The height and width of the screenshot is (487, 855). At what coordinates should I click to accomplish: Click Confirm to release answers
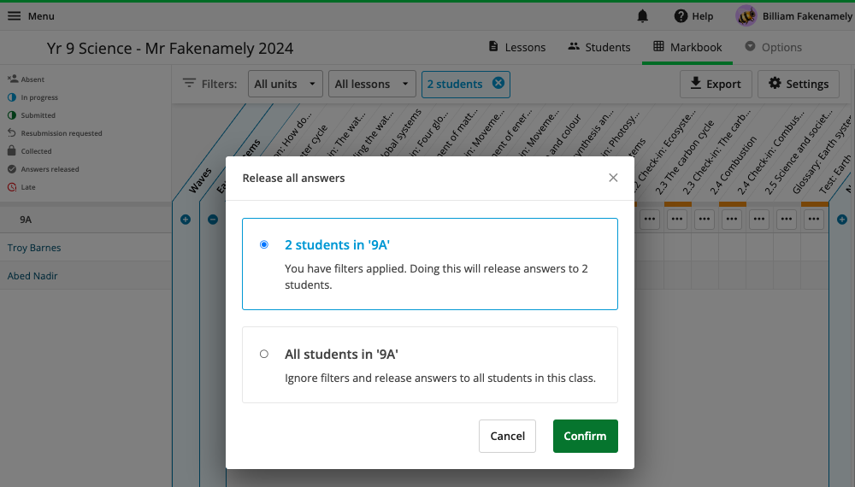pos(585,436)
